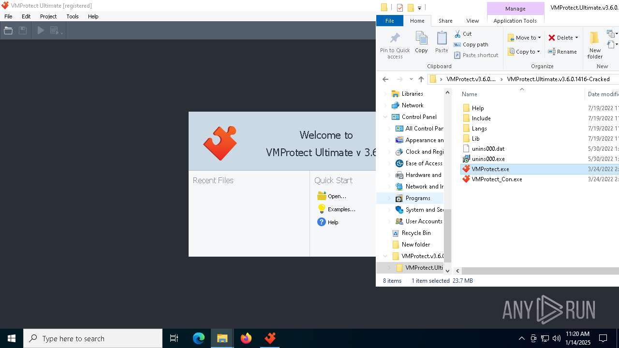The image size is (619, 348).
Task: Select Network in navigation pane
Action: pyautogui.click(x=413, y=105)
